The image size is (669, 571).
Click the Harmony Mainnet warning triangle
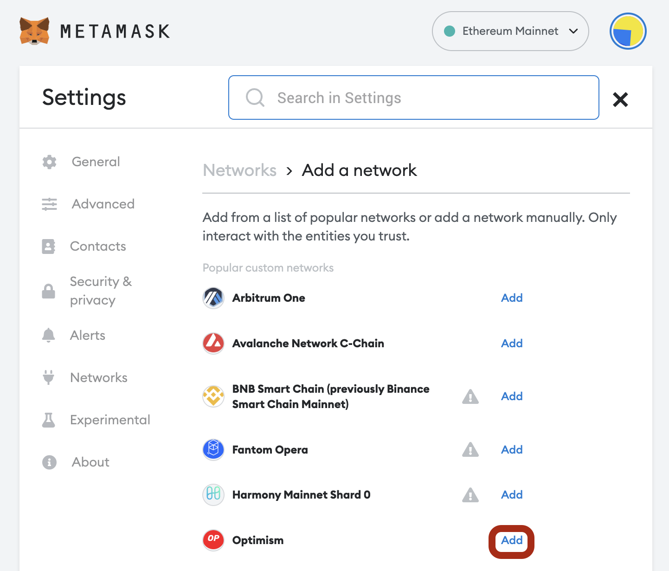(x=470, y=495)
